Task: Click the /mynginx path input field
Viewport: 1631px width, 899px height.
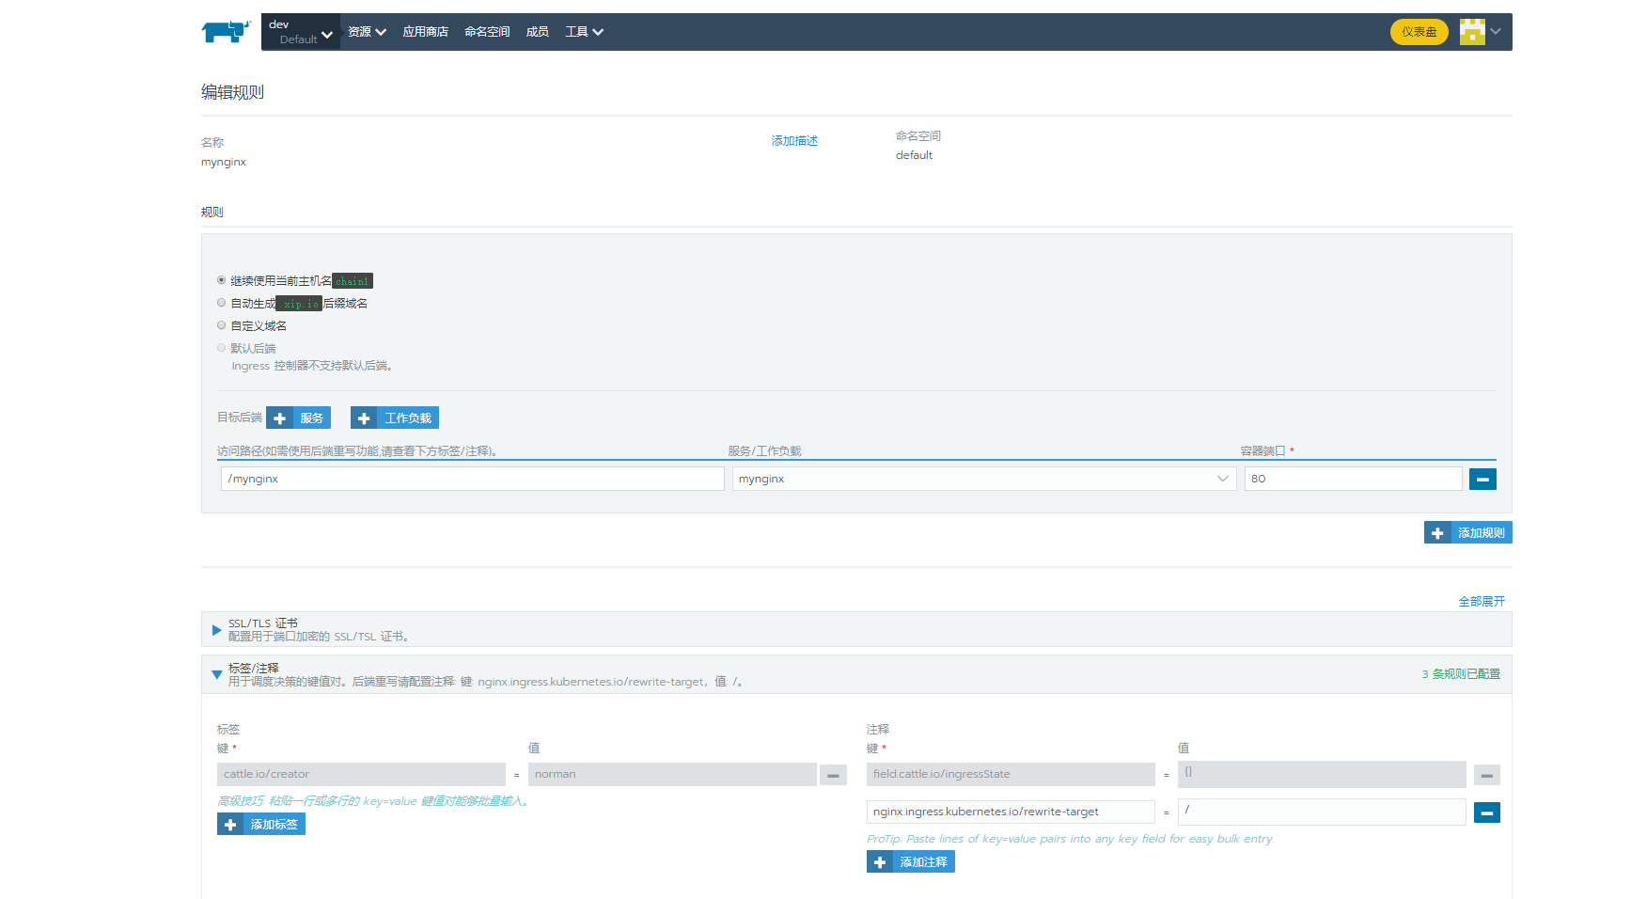Action: (473, 479)
